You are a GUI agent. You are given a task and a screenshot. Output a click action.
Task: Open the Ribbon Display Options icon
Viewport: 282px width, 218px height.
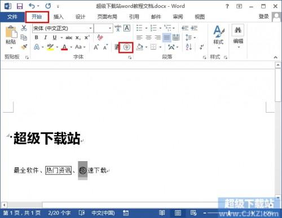pyautogui.click(x=239, y=6)
